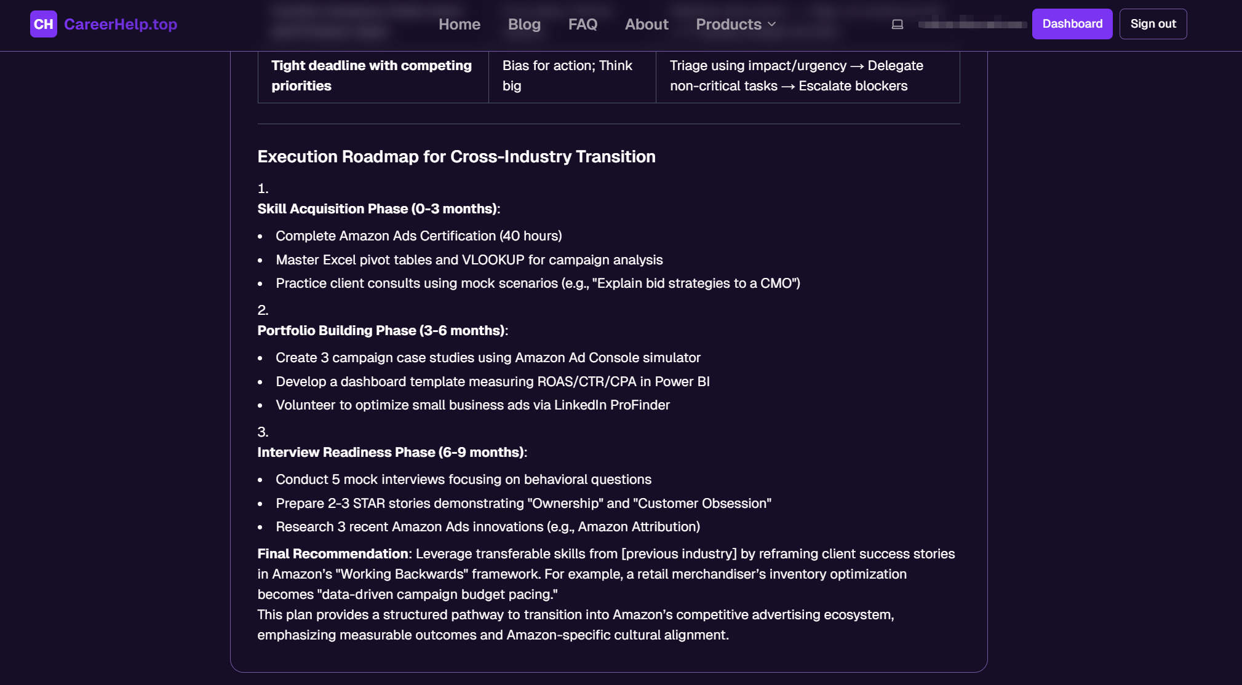1242x685 pixels.
Task: Open the Home navigation item
Action: click(459, 24)
